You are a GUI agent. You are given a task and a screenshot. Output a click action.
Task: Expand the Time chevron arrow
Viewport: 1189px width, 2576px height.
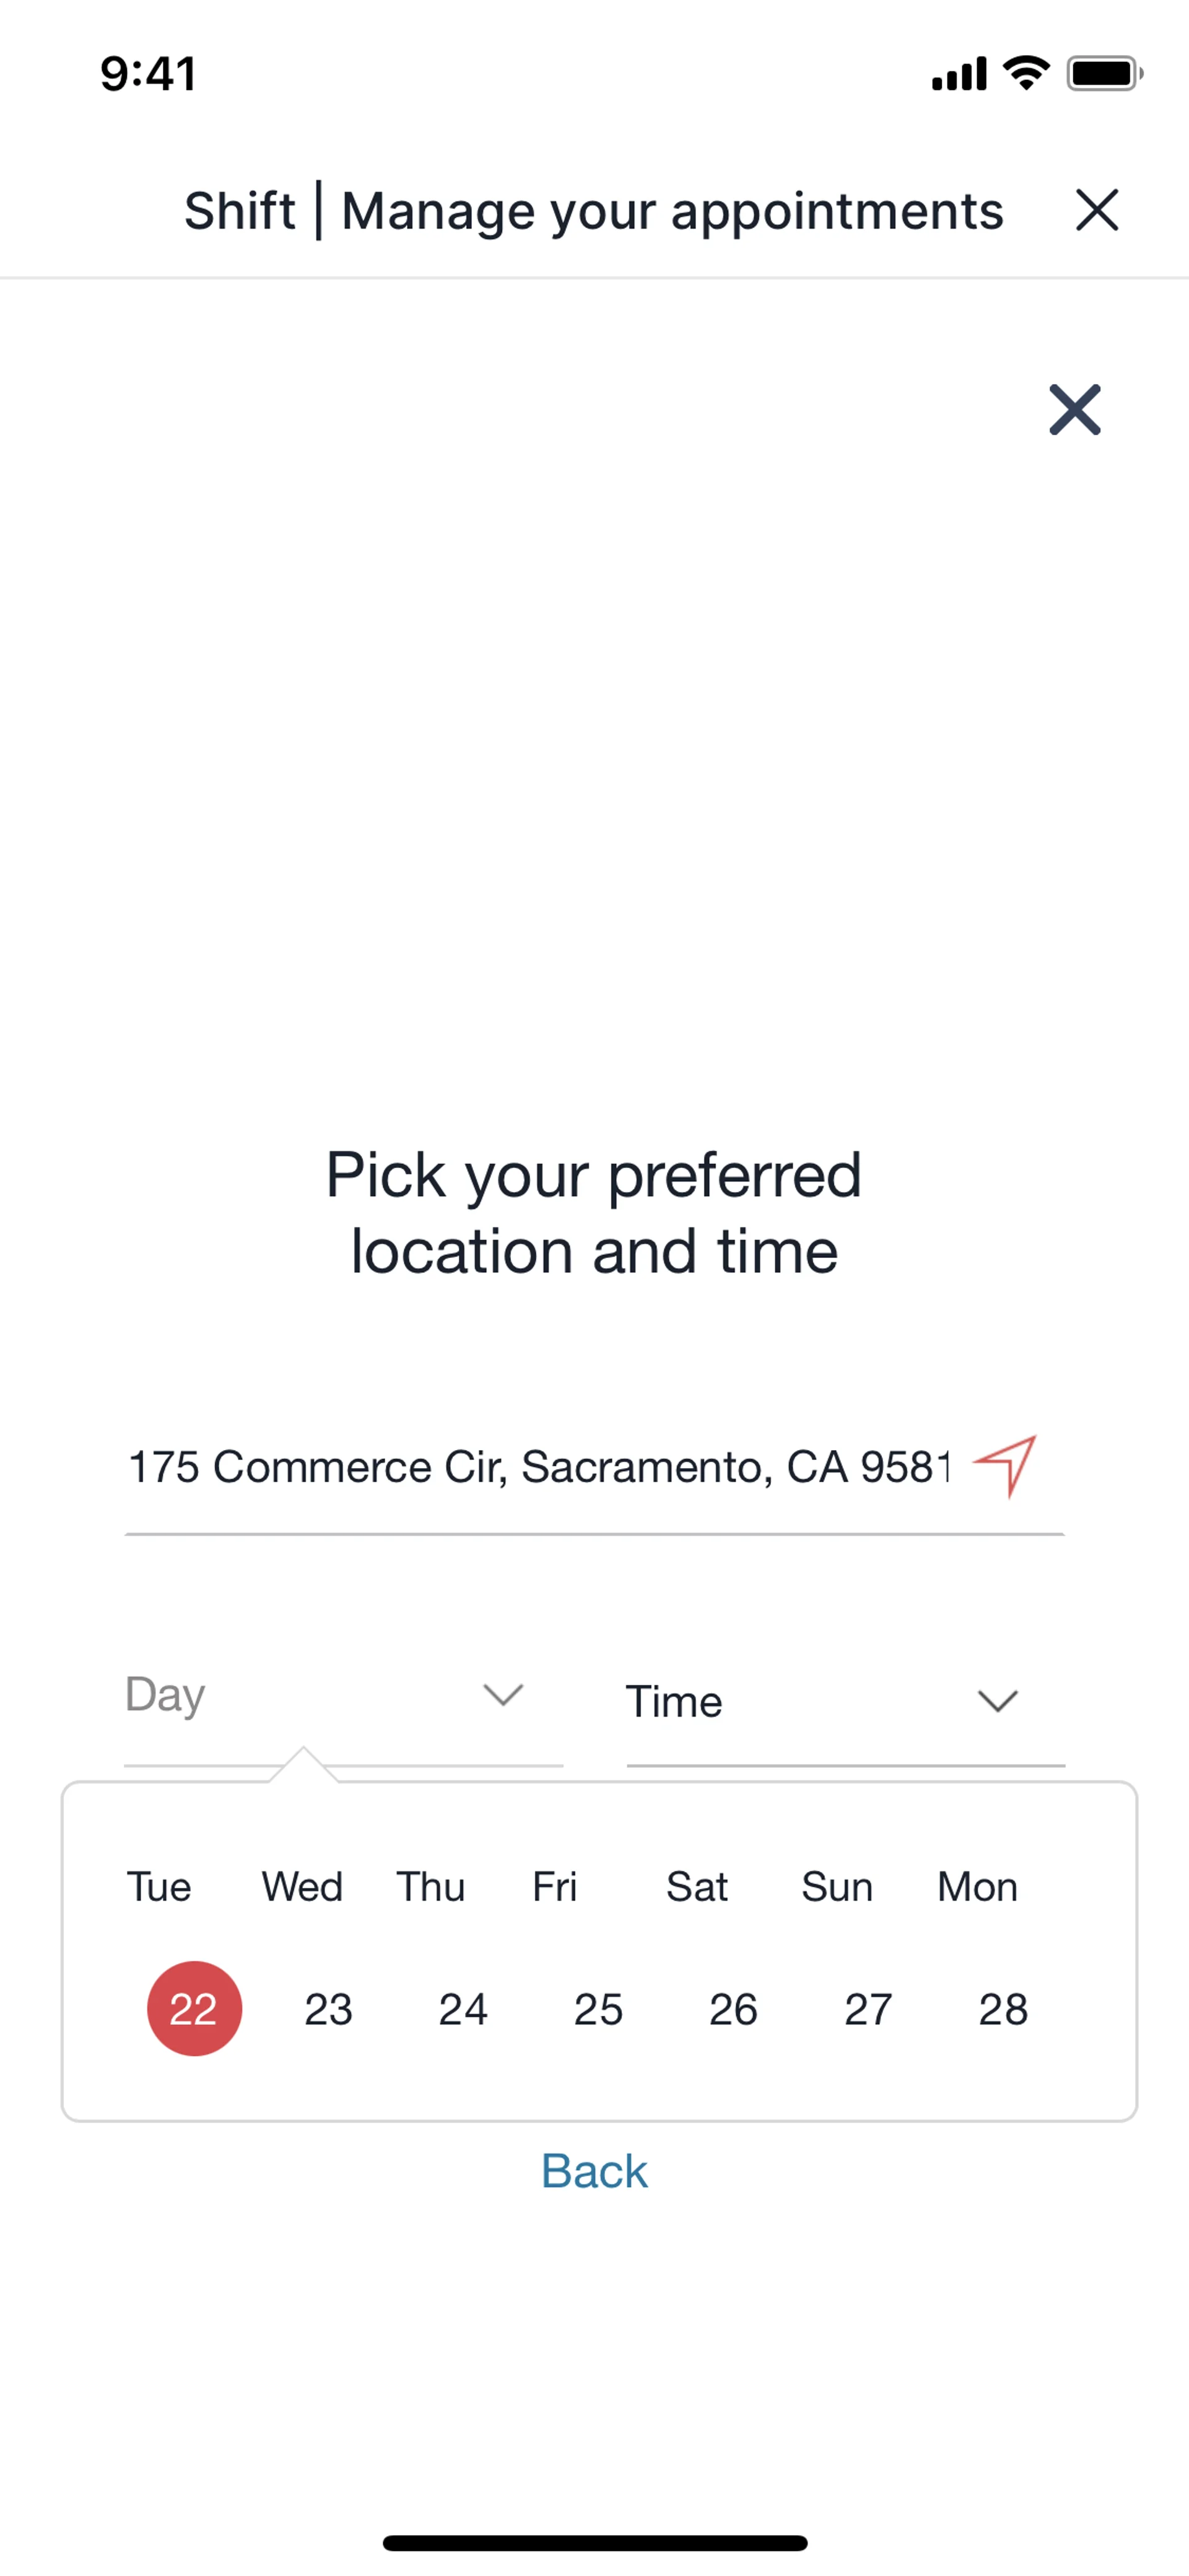997,1701
